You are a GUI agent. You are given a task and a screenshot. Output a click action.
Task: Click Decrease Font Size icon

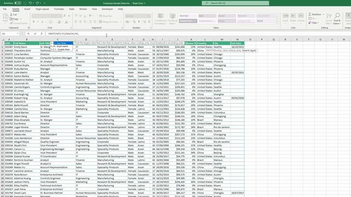(69, 16)
